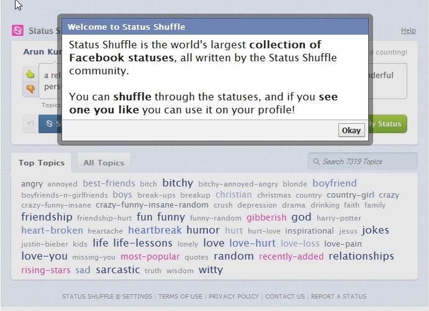The height and width of the screenshot is (311, 429).
Task: Select the life-lessons topic
Action: pos(143,243)
